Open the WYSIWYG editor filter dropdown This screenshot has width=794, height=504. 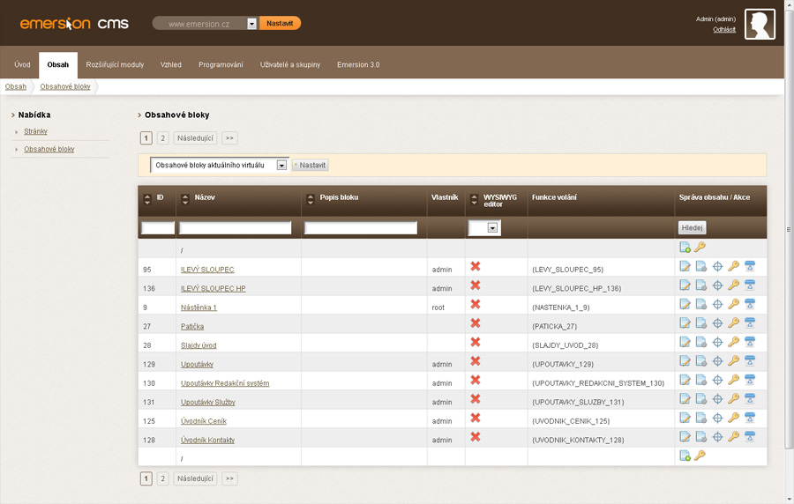click(x=492, y=228)
